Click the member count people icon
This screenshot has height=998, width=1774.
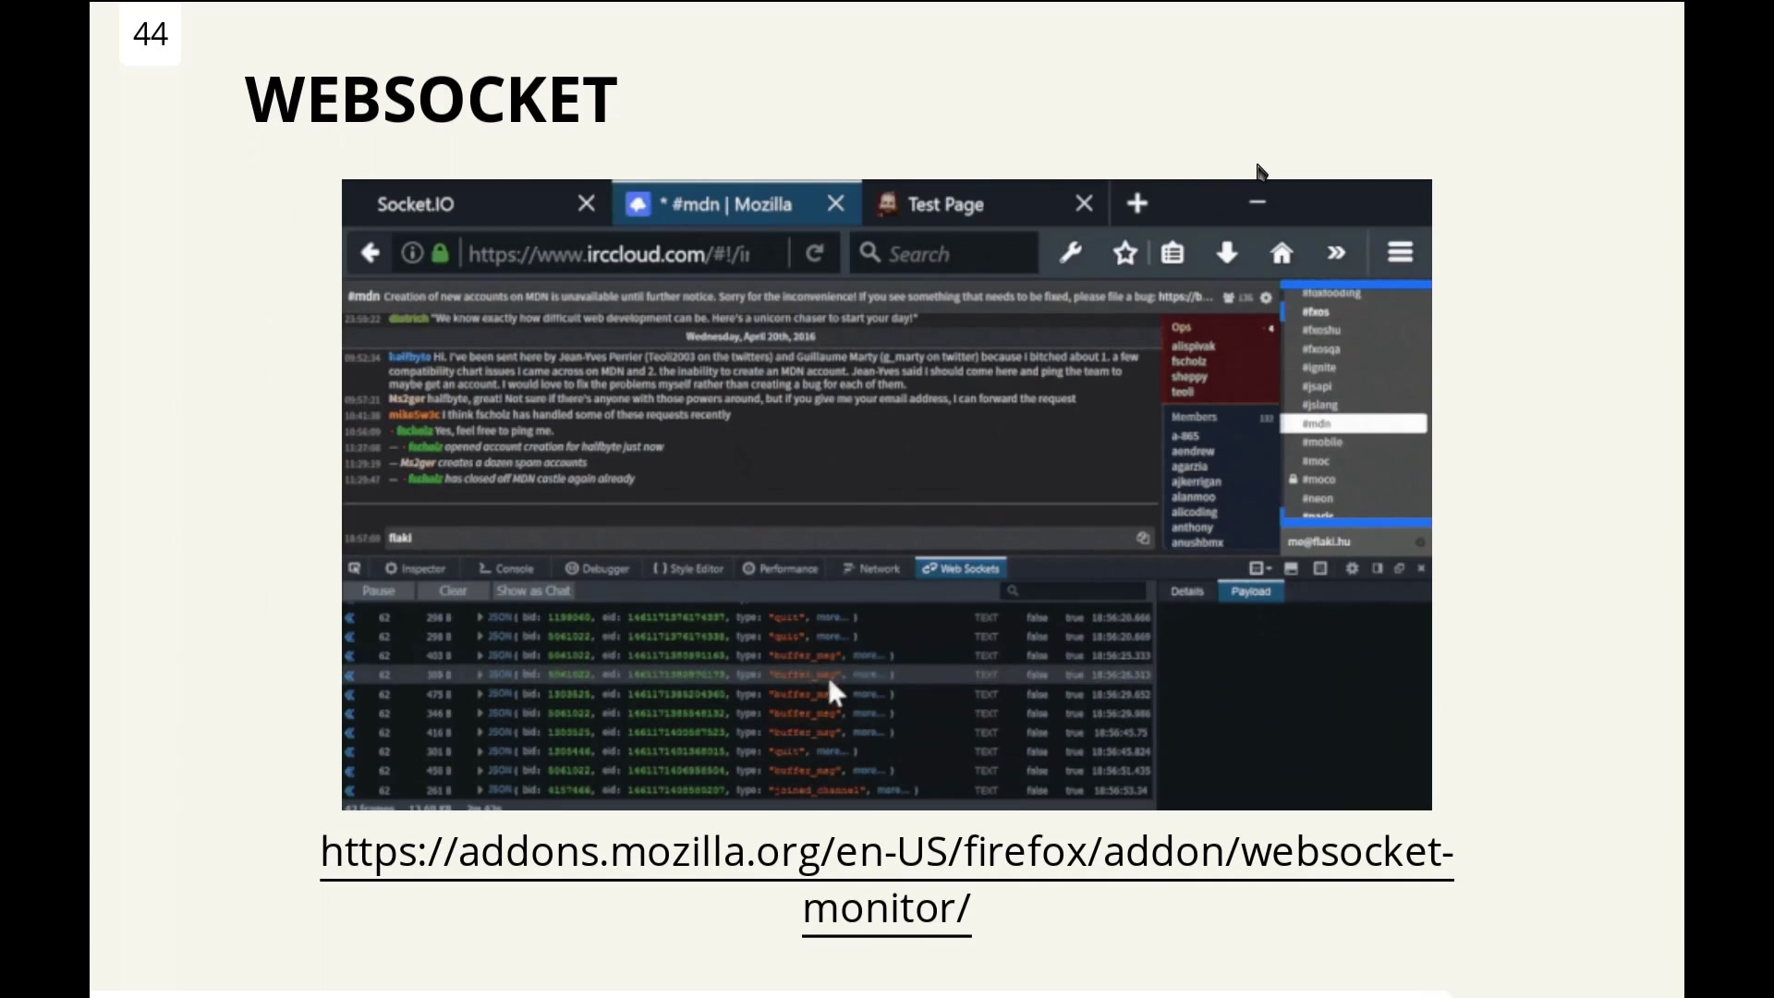(x=1229, y=298)
